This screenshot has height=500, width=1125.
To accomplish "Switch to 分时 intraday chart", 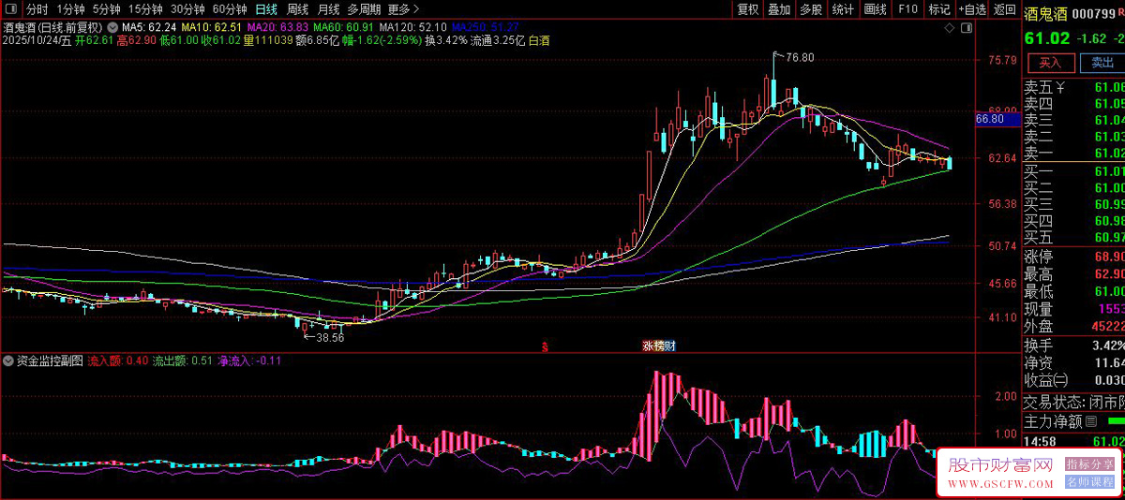I will click(x=37, y=9).
